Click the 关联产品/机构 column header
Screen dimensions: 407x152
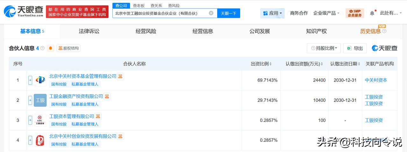coord(380,64)
